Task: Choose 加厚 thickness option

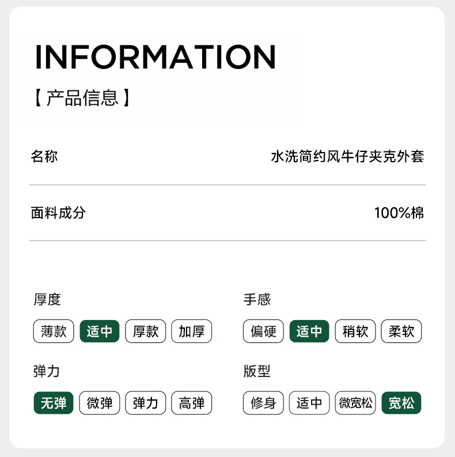Action: click(x=192, y=332)
